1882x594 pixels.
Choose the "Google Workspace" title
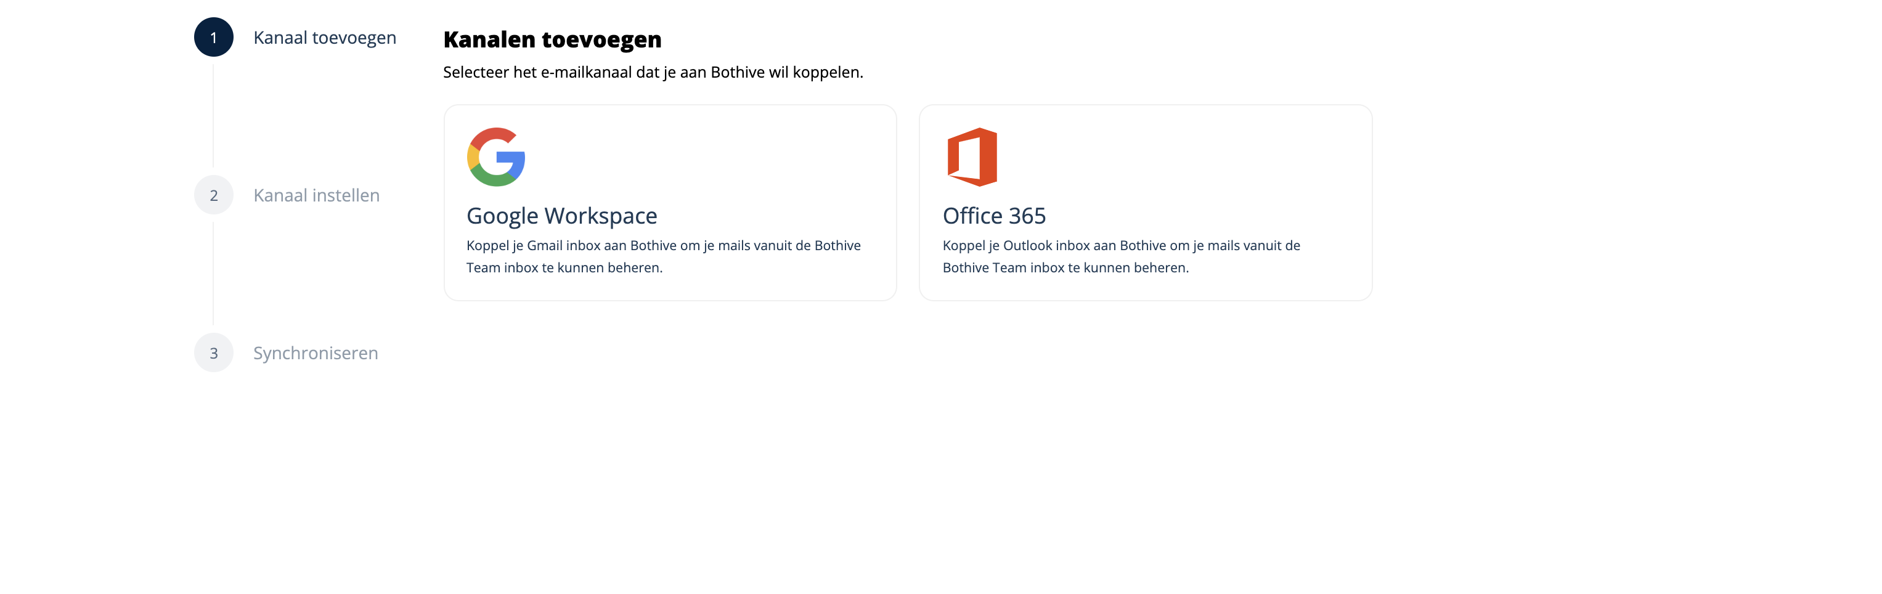coord(561,216)
